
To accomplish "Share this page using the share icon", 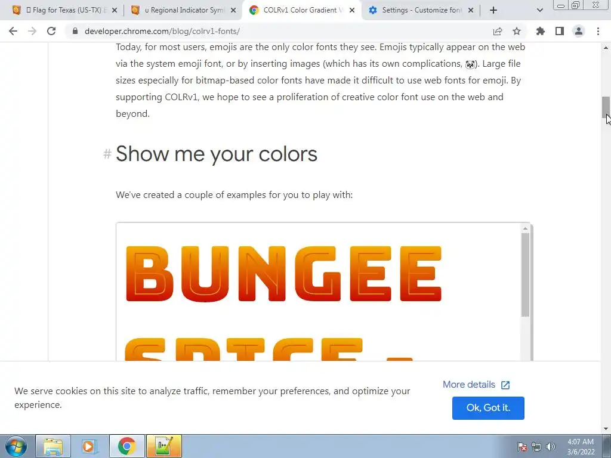I will (498, 31).
